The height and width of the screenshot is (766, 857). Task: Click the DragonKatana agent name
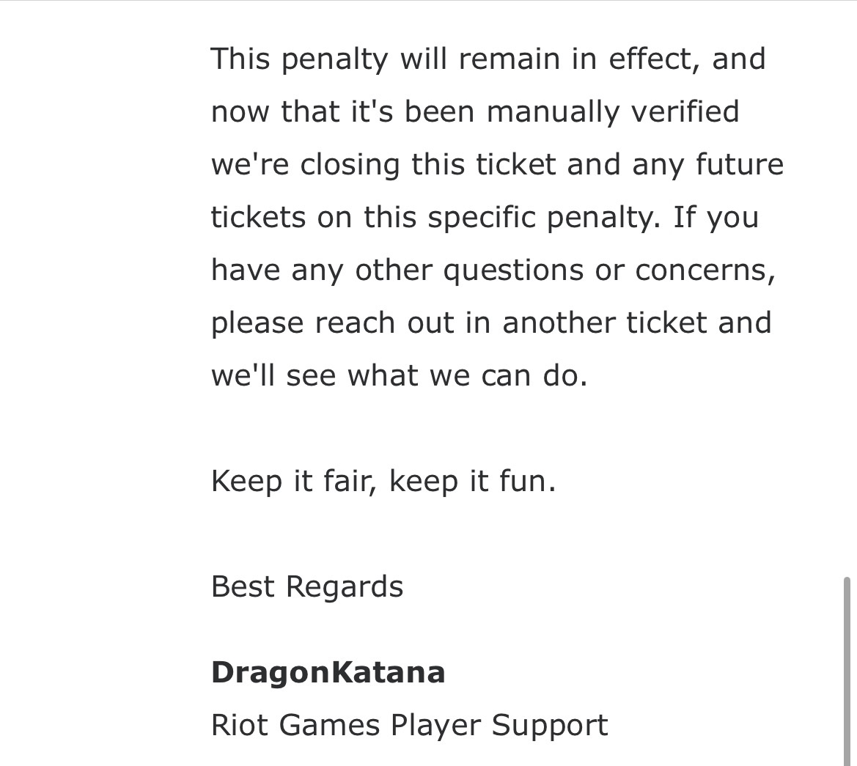(x=328, y=673)
